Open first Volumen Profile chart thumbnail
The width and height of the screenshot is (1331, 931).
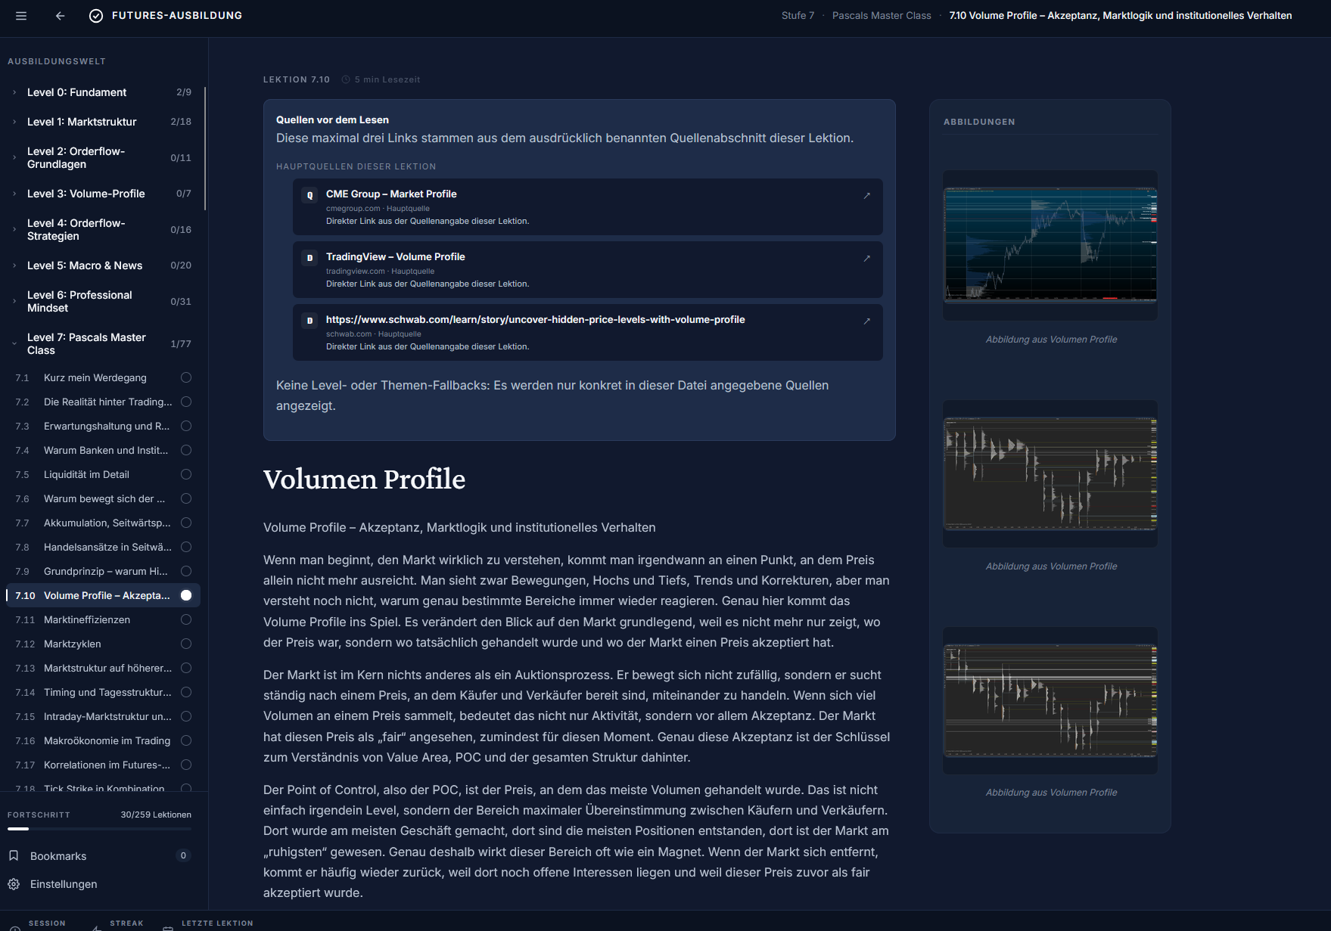click(1050, 245)
